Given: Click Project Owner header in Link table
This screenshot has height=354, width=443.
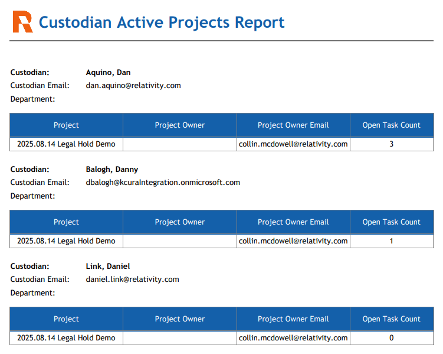Looking at the screenshot, I should tap(180, 319).
